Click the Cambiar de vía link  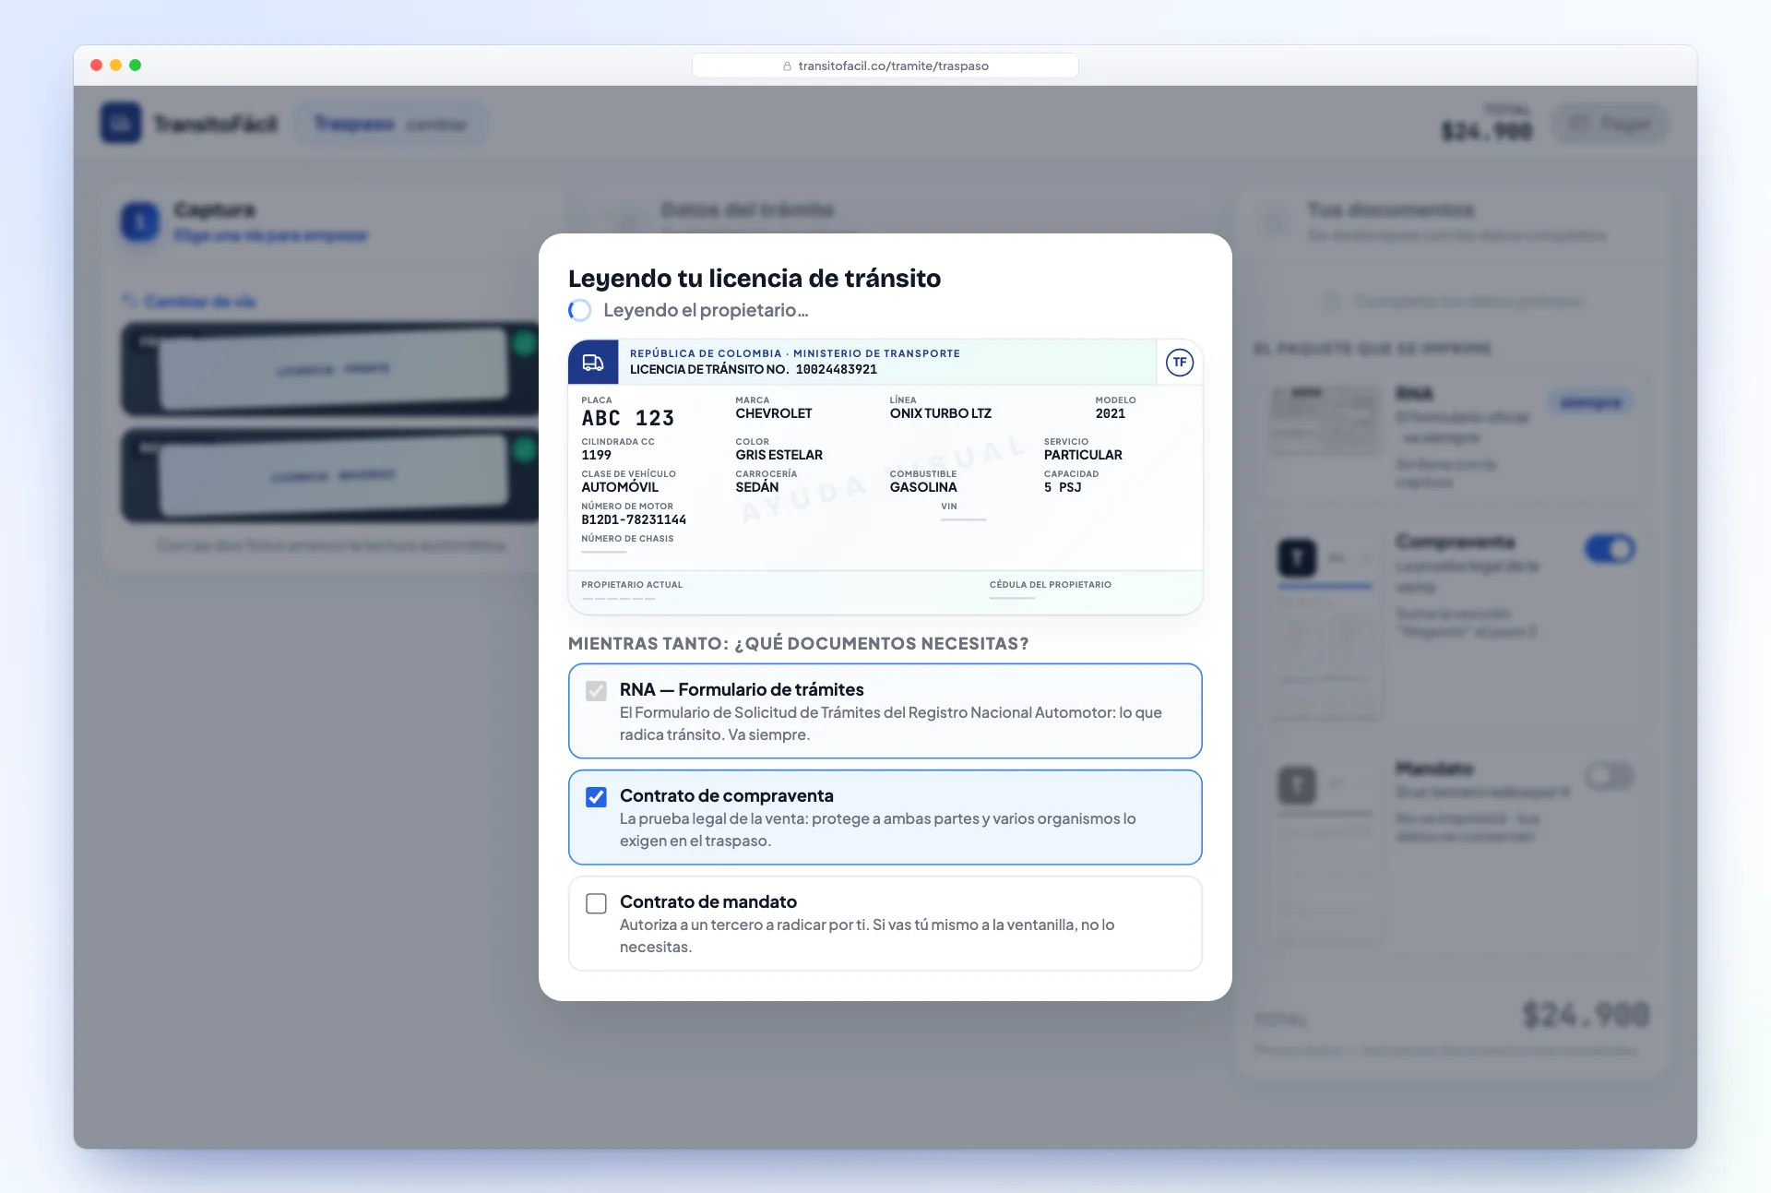click(x=190, y=302)
